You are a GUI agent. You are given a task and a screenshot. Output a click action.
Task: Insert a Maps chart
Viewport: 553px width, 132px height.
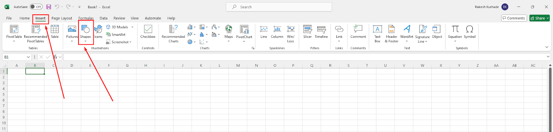(228, 33)
